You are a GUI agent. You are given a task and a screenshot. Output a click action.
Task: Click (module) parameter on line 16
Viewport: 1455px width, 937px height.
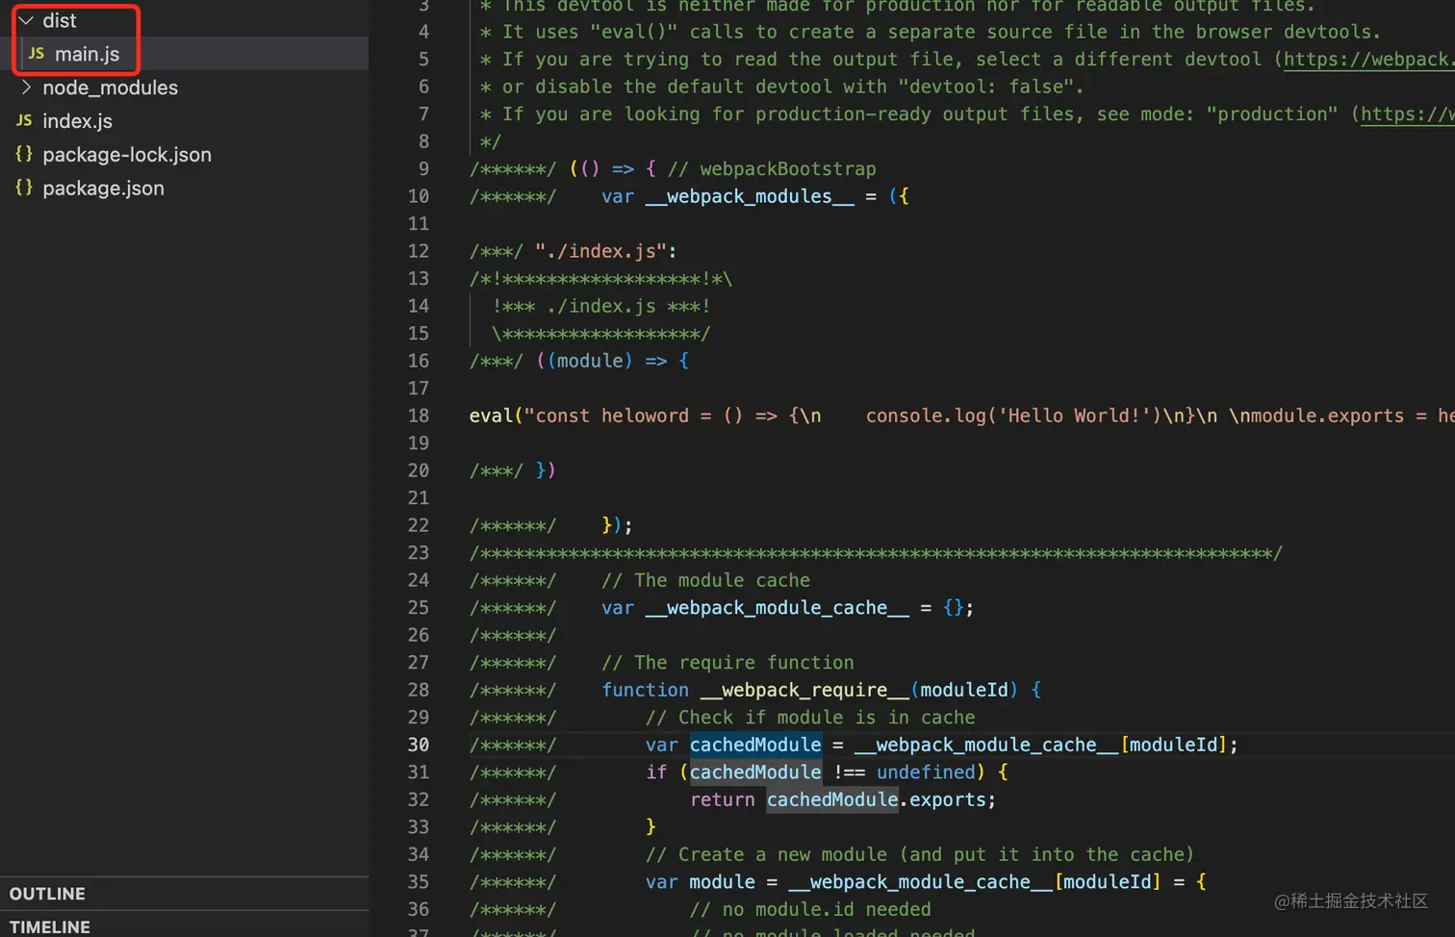pos(590,361)
